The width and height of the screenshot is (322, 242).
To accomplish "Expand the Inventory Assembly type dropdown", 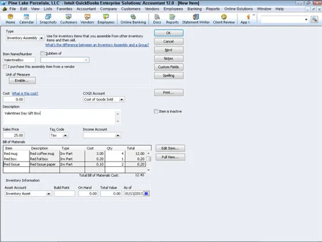I will coord(42,38).
